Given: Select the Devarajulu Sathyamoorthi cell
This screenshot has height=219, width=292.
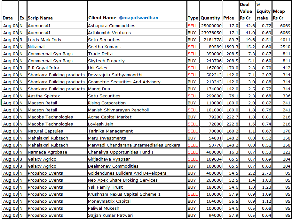Looking at the screenshot, I should 137,75.
